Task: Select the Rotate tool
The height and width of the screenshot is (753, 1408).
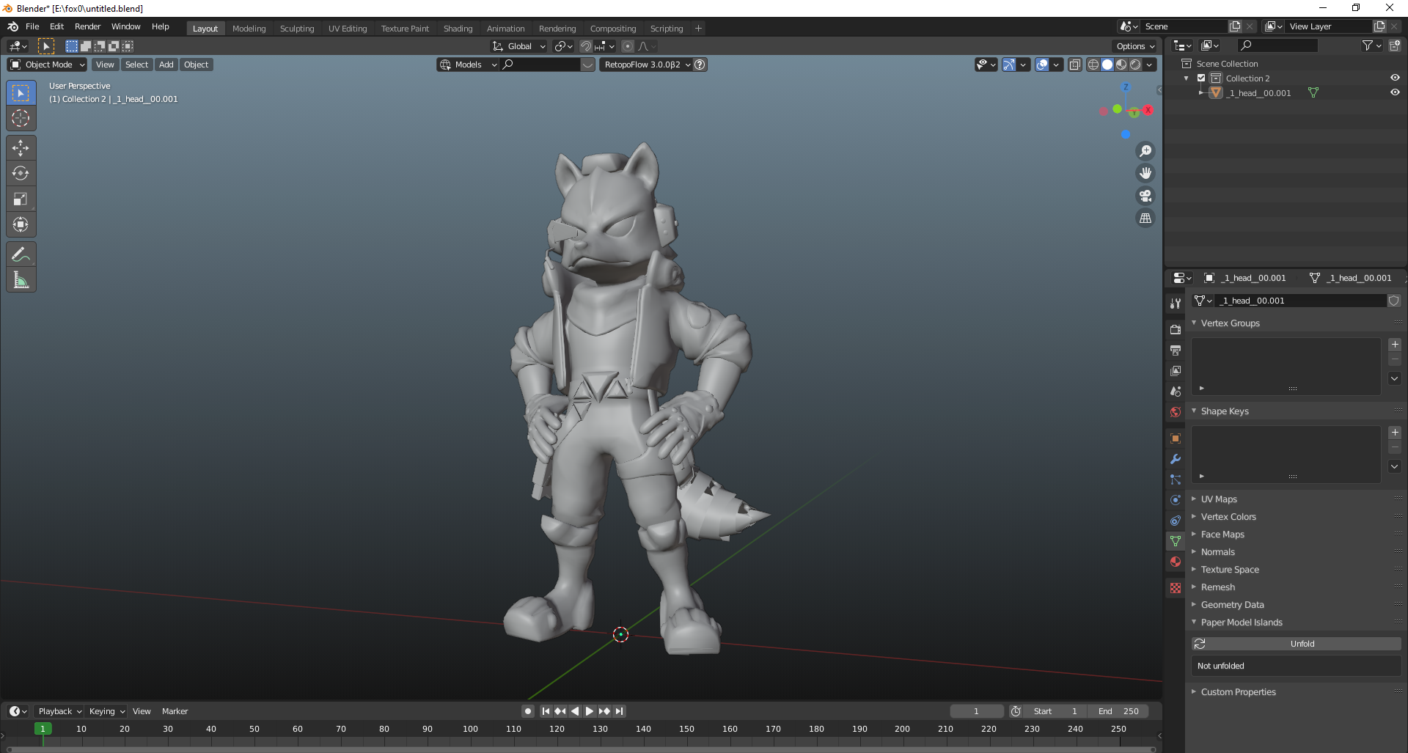Action: [21, 174]
